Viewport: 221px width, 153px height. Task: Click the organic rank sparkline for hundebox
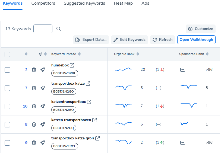(124, 70)
